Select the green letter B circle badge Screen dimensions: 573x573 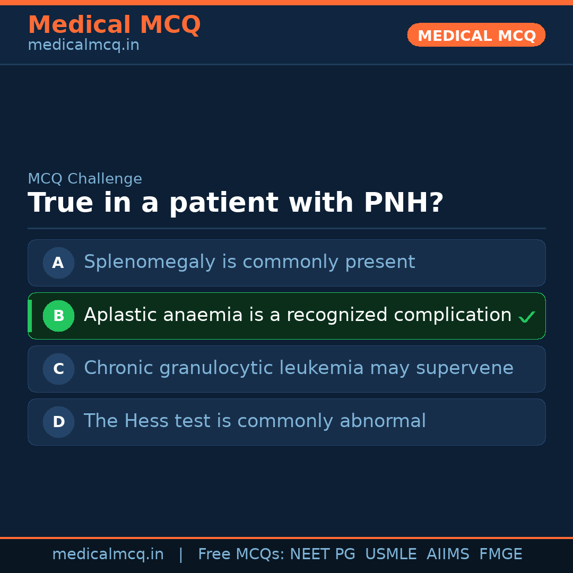tap(58, 316)
